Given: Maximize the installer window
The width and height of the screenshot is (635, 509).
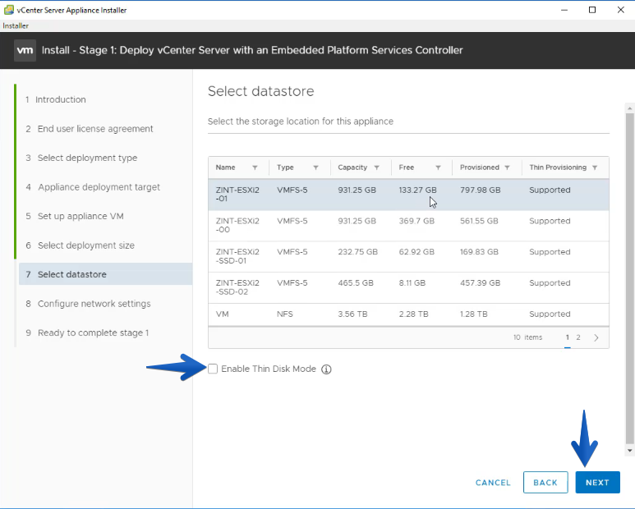Looking at the screenshot, I should (592, 10).
